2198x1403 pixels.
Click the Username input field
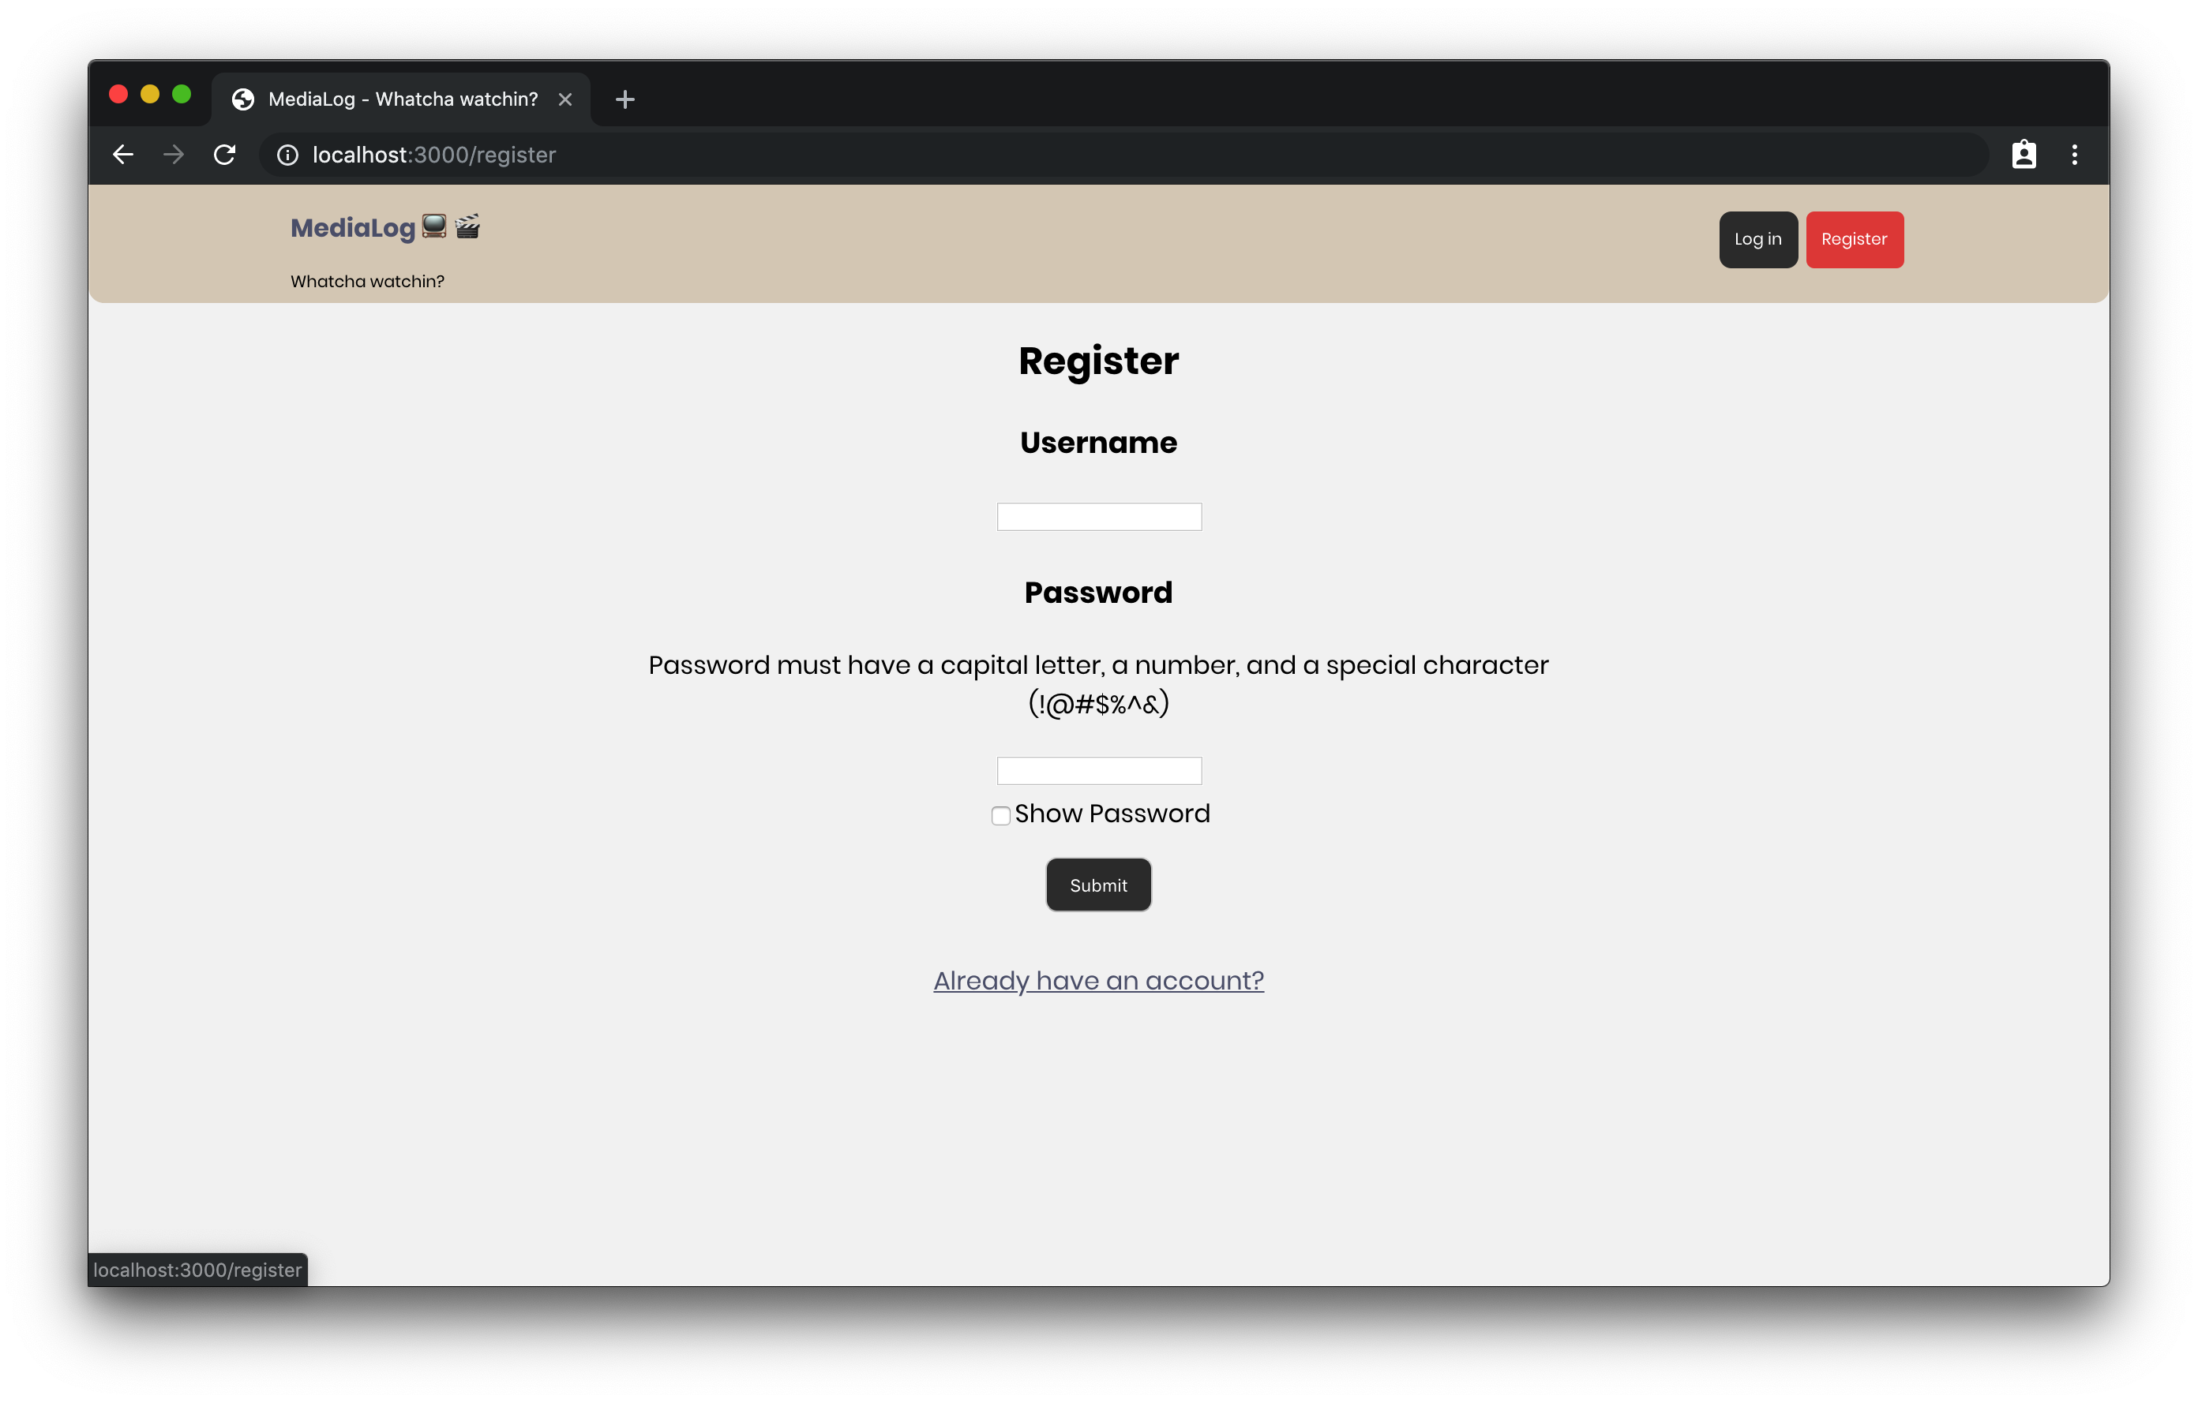coord(1097,514)
